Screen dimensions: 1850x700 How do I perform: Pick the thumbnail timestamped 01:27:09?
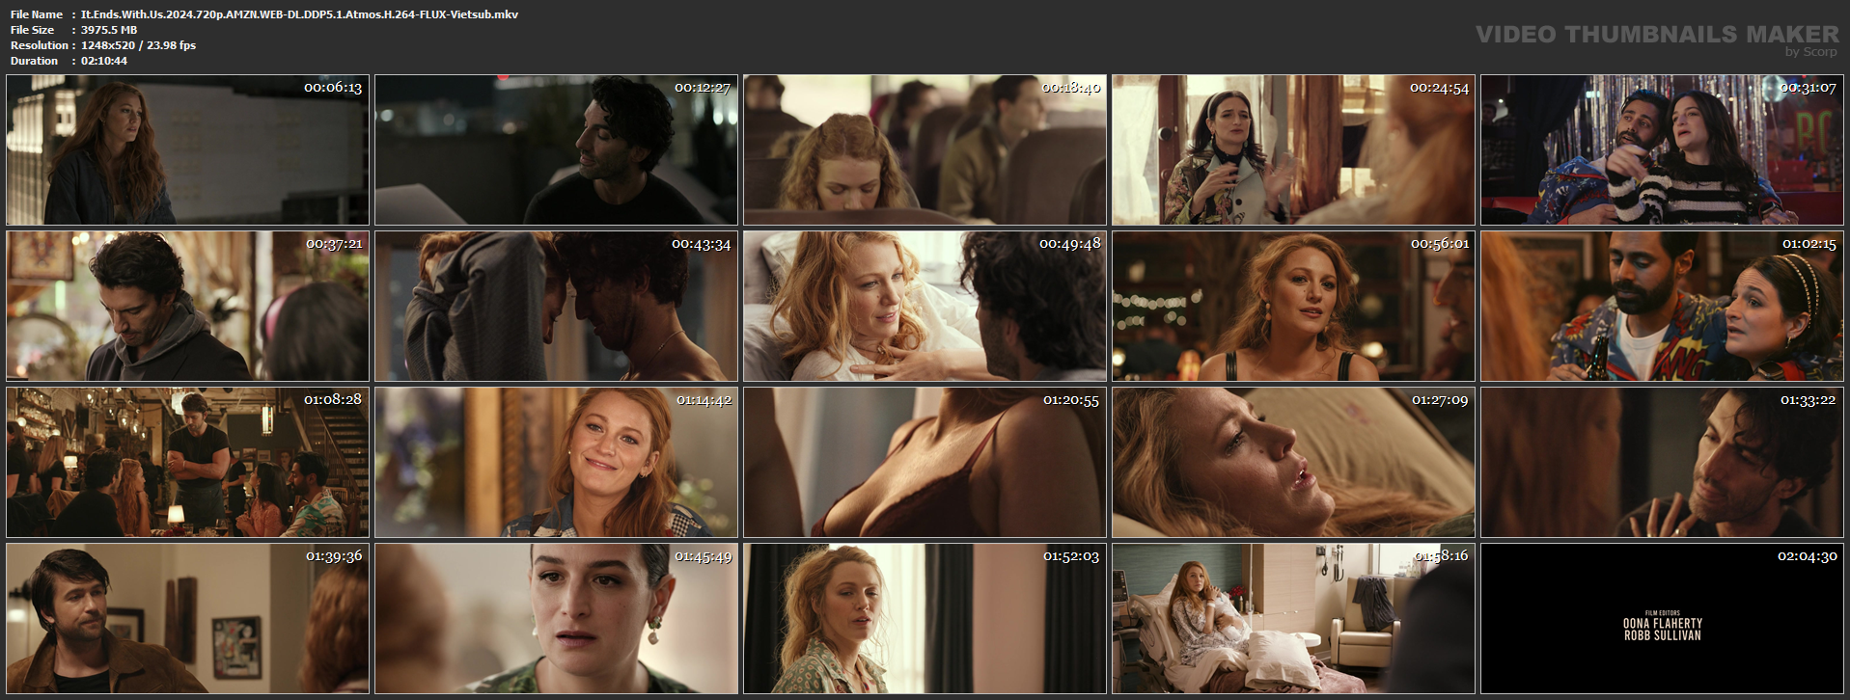[1293, 462]
